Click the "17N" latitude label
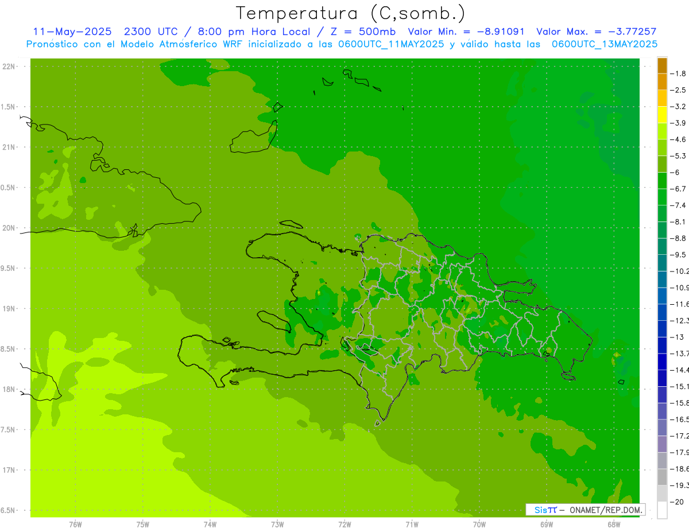The width and height of the screenshot is (689, 532). point(9,470)
